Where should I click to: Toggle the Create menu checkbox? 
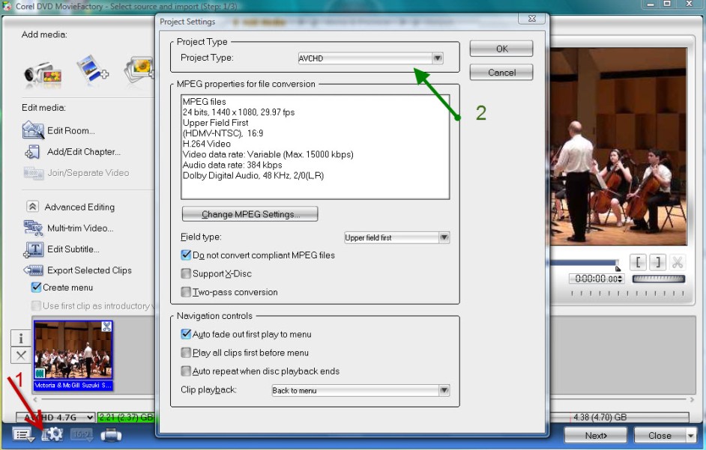(x=37, y=287)
